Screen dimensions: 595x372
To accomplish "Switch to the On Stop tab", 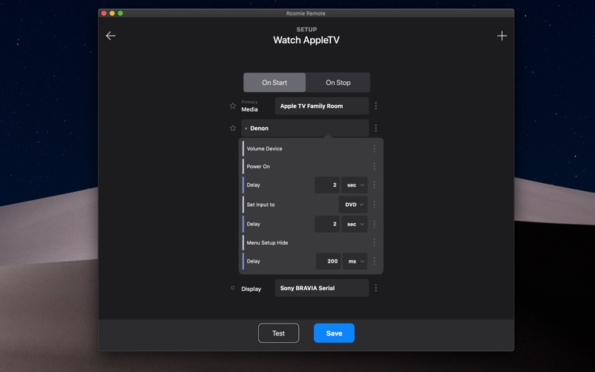I will click(338, 83).
